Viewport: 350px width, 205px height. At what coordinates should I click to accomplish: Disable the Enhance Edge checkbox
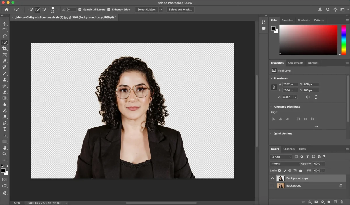pos(109,10)
